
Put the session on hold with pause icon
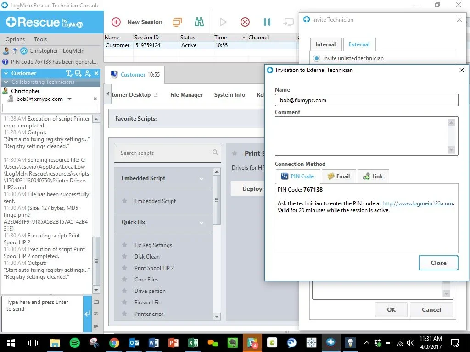267,22
